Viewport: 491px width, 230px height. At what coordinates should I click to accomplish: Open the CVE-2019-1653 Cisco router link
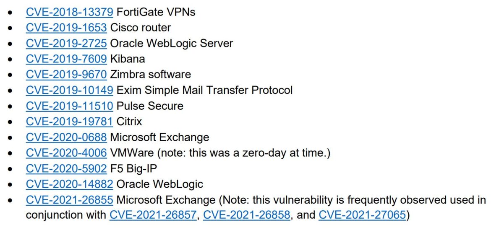click(66, 28)
